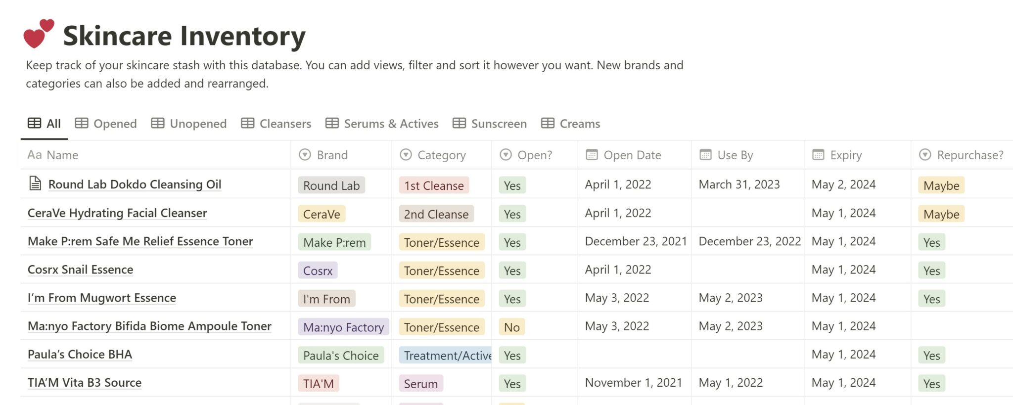
Task: Open the Category column header menu
Action: click(441, 155)
